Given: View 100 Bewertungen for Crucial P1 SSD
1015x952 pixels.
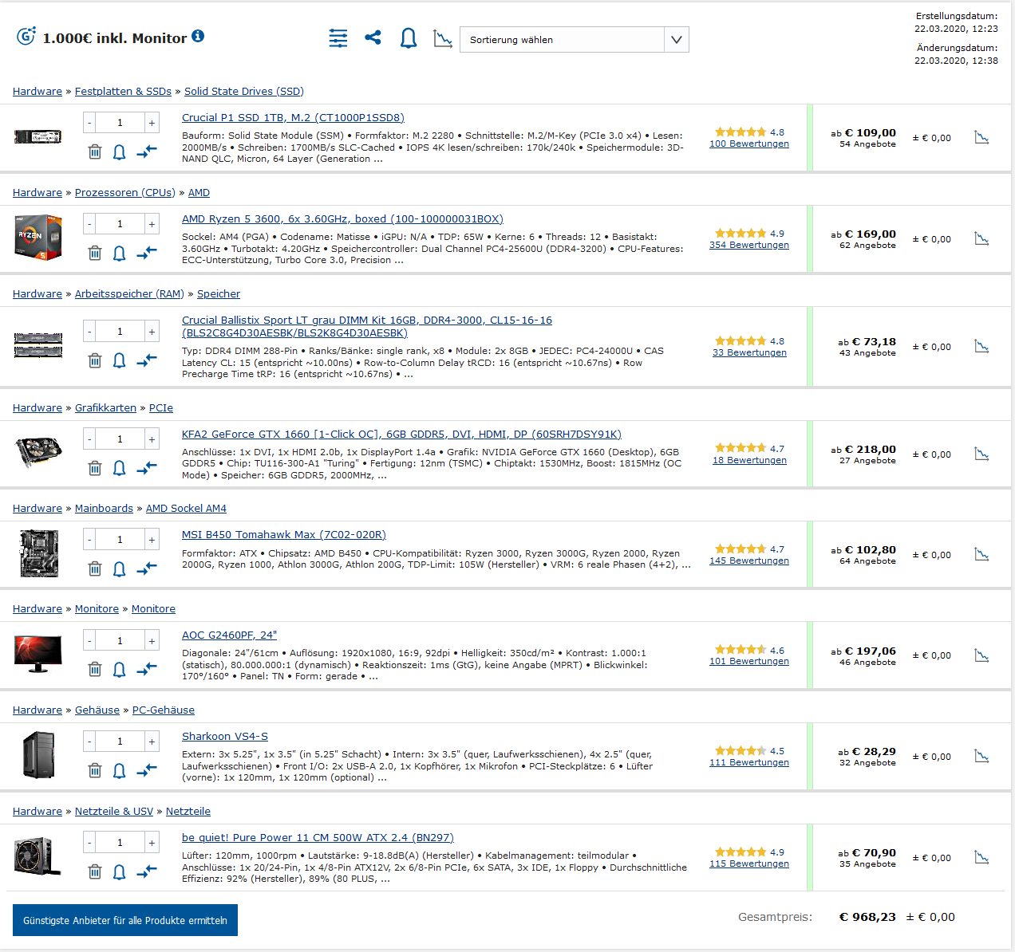Looking at the screenshot, I should point(749,144).
